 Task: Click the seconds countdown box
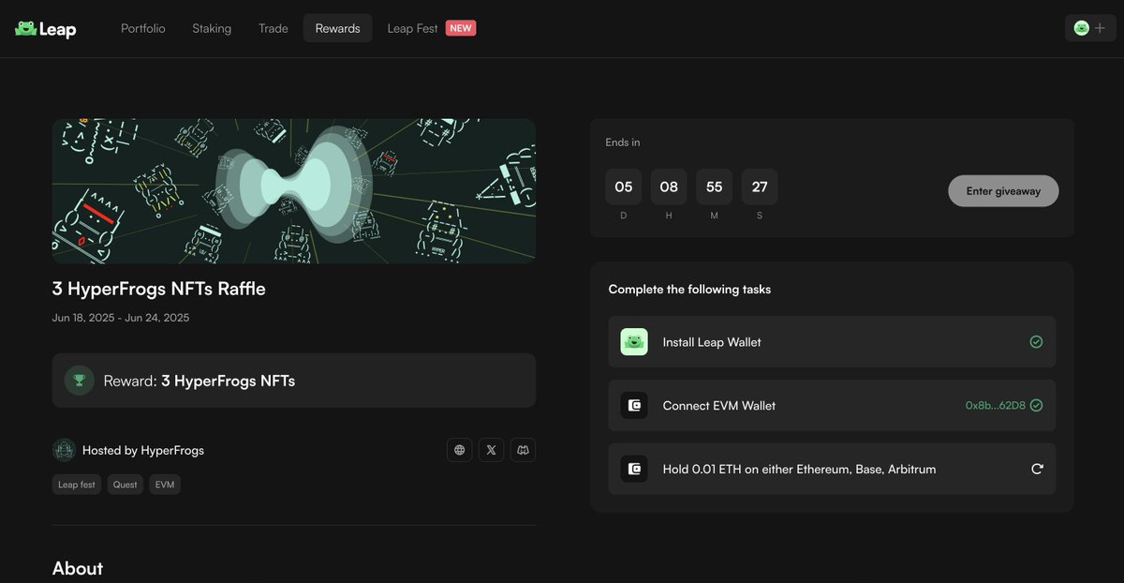point(760,187)
